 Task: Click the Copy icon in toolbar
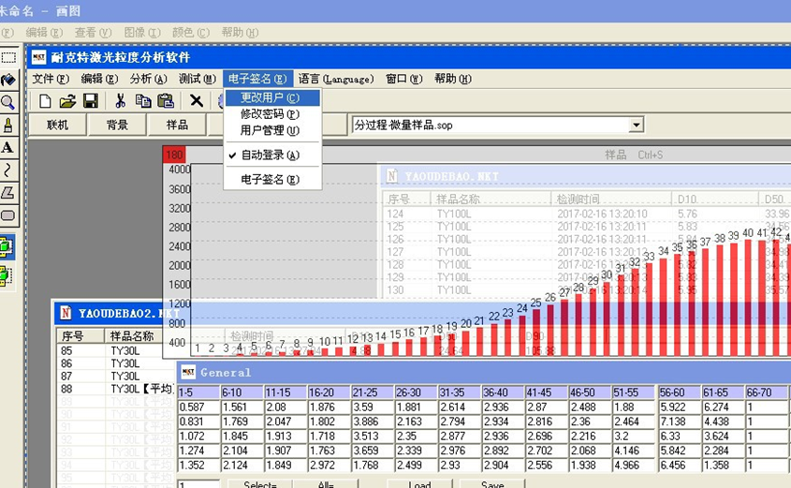[x=143, y=101]
